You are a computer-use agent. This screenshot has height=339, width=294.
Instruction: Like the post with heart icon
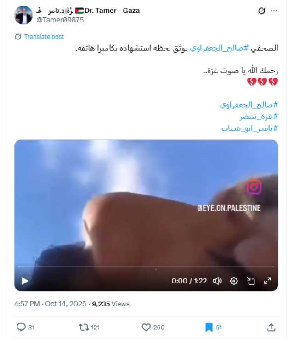pyautogui.click(x=146, y=327)
